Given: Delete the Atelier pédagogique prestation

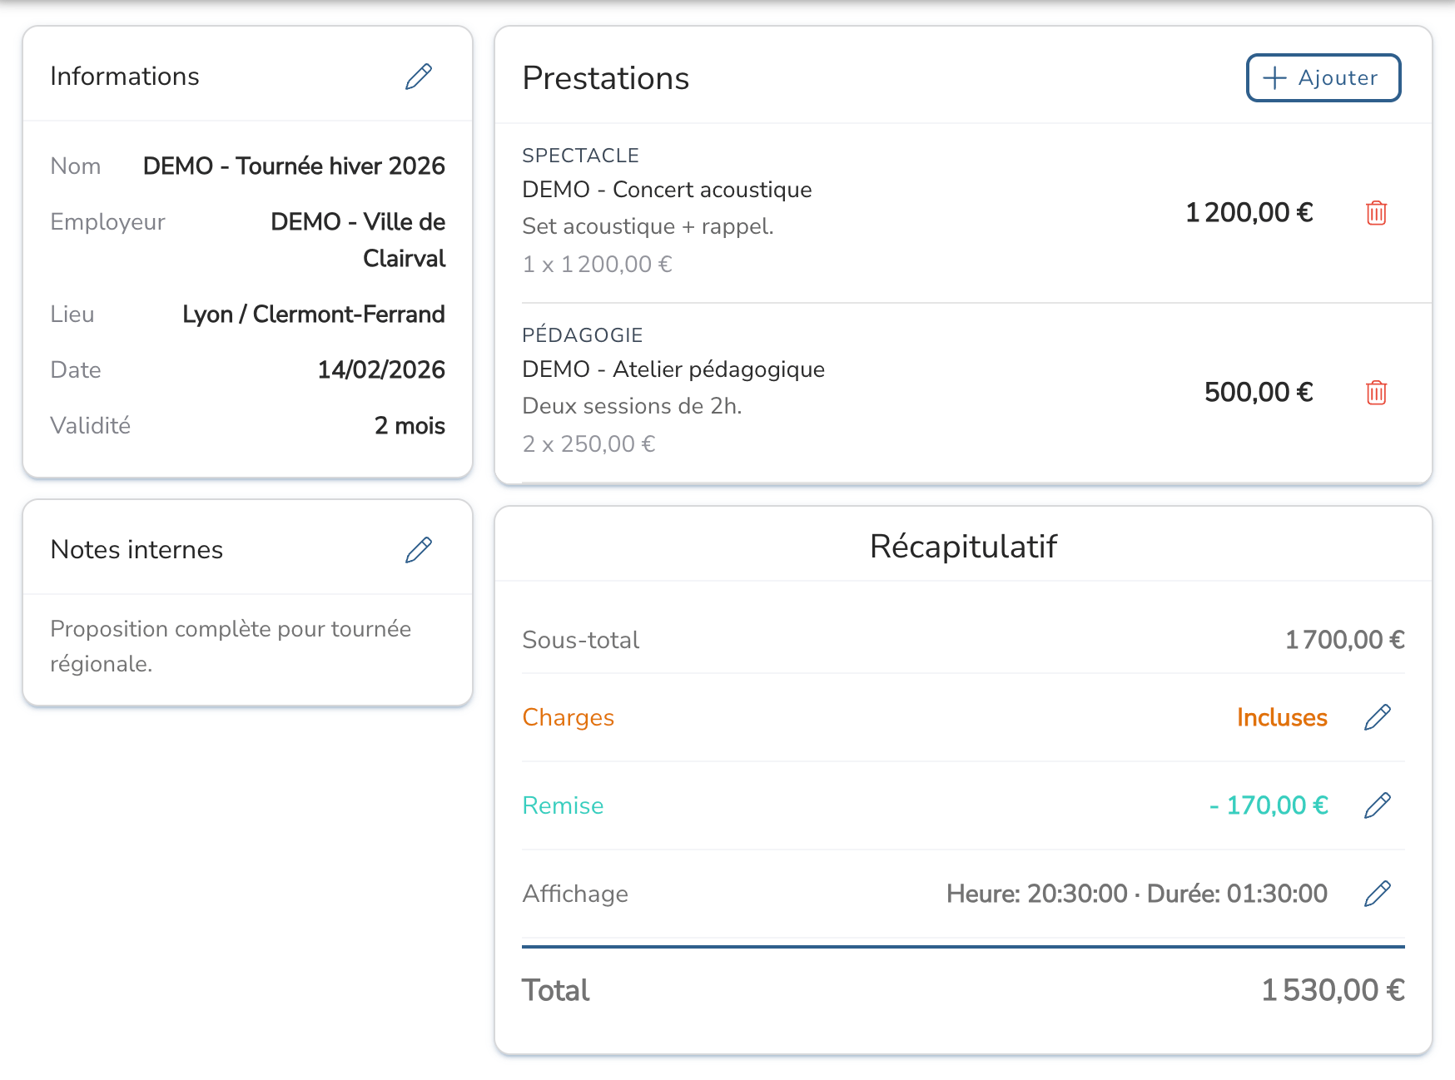Looking at the screenshot, I should click(x=1376, y=393).
